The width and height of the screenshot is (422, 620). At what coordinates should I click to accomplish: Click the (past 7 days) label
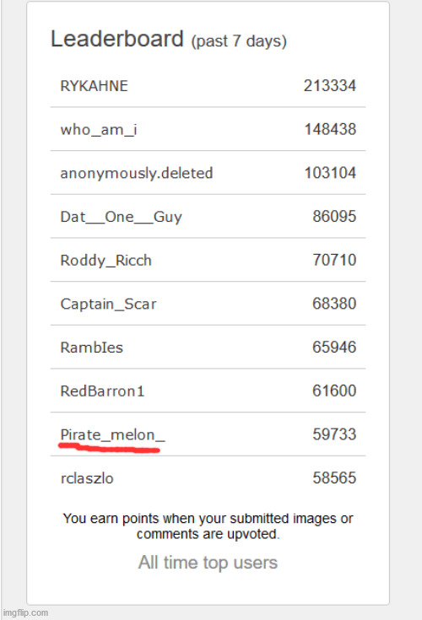click(x=239, y=41)
